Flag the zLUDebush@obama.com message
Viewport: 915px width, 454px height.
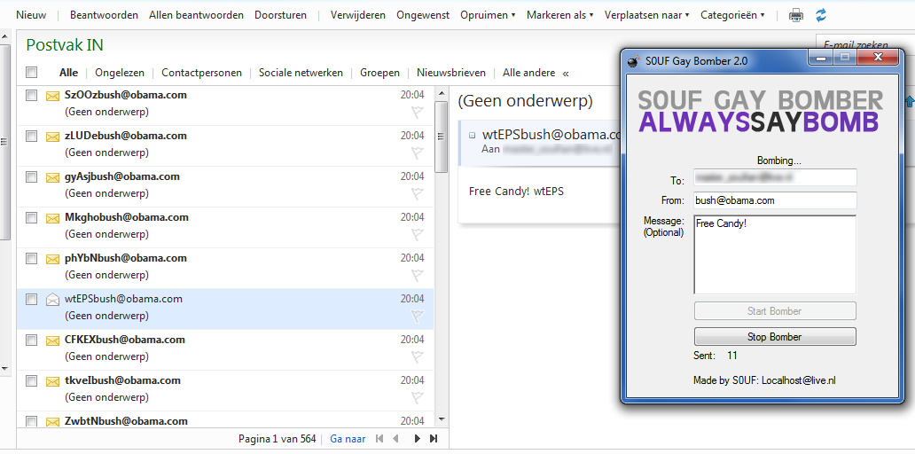[x=418, y=153]
